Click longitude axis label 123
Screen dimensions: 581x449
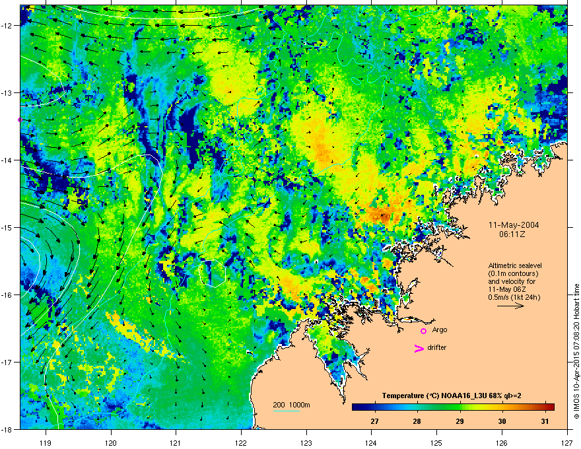click(x=306, y=442)
